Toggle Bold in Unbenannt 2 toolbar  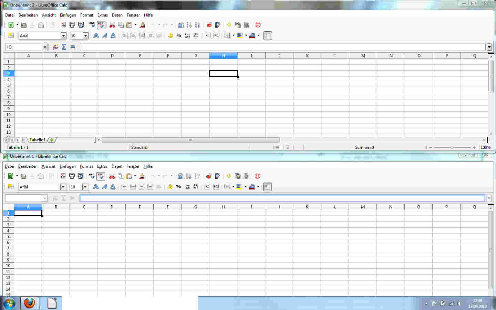[96, 35]
